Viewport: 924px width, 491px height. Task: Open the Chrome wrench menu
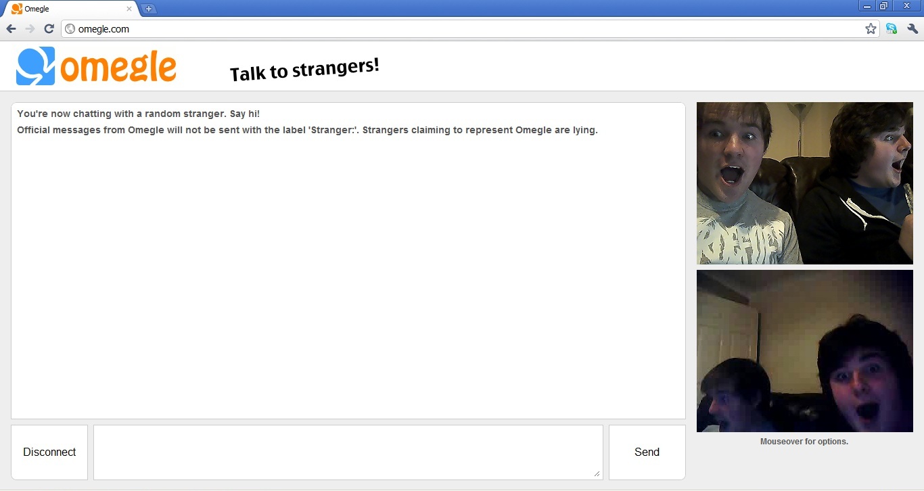coord(913,29)
